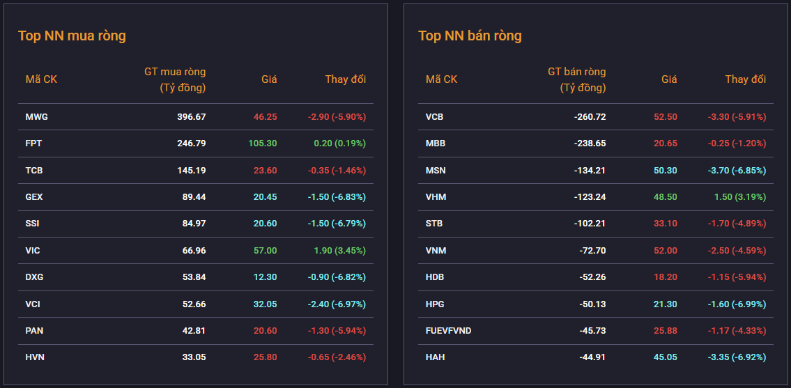This screenshot has height=388, width=791.
Task: Select the VCB stock symbol
Action: click(x=434, y=116)
